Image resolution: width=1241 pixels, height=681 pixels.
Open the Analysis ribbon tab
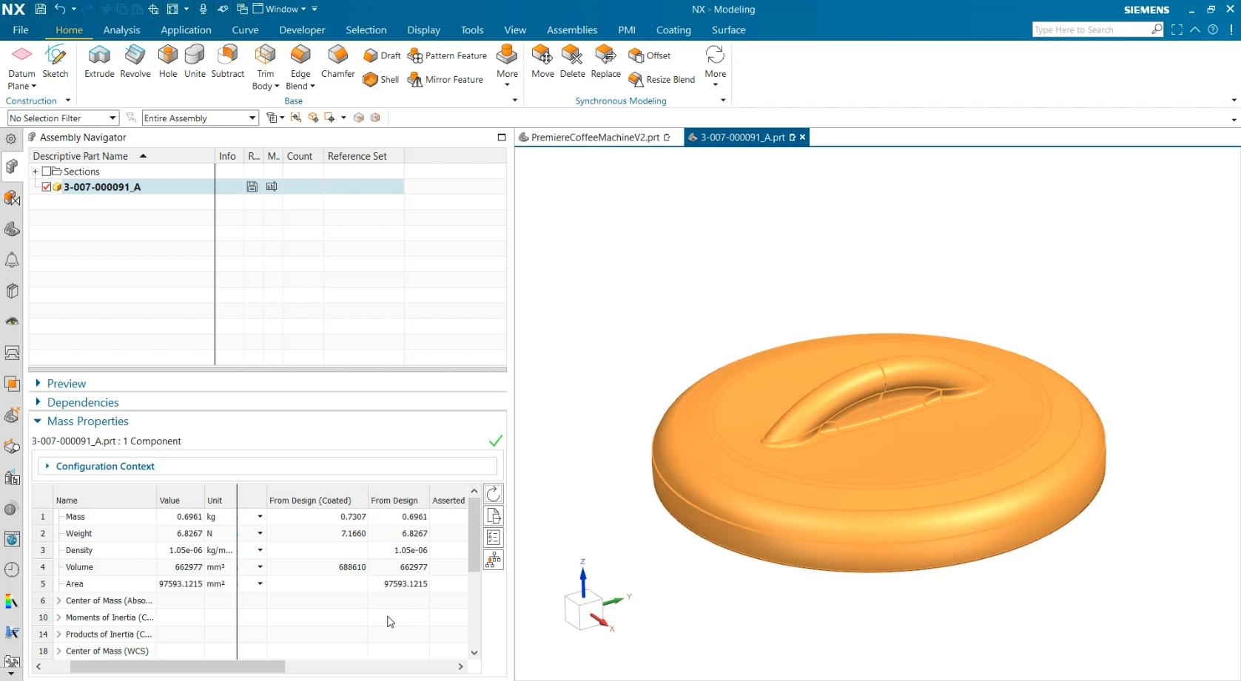[x=121, y=30]
